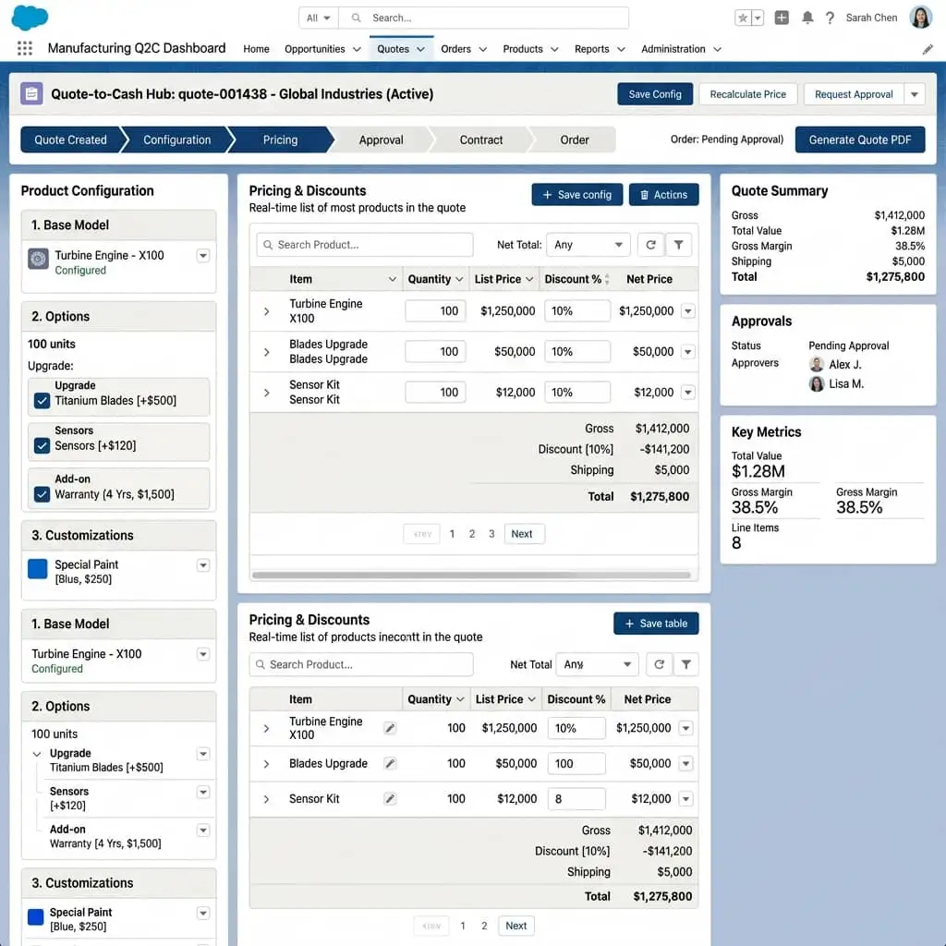Click Save Config header button
Screen dimensions: 946x946
[655, 94]
